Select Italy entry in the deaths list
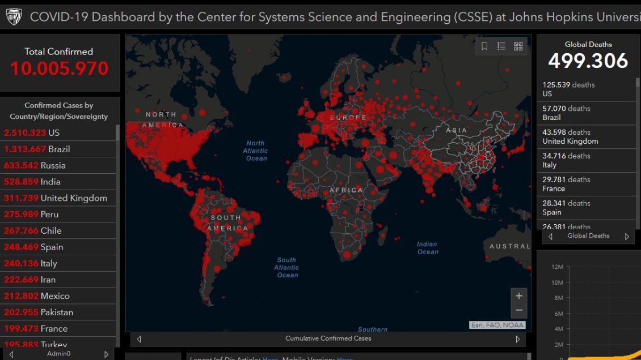641x360 pixels. (x=584, y=160)
